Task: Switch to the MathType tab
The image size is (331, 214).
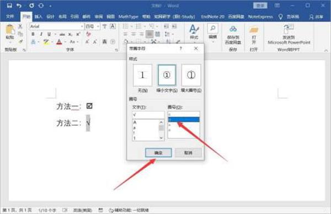Action: point(129,17)
